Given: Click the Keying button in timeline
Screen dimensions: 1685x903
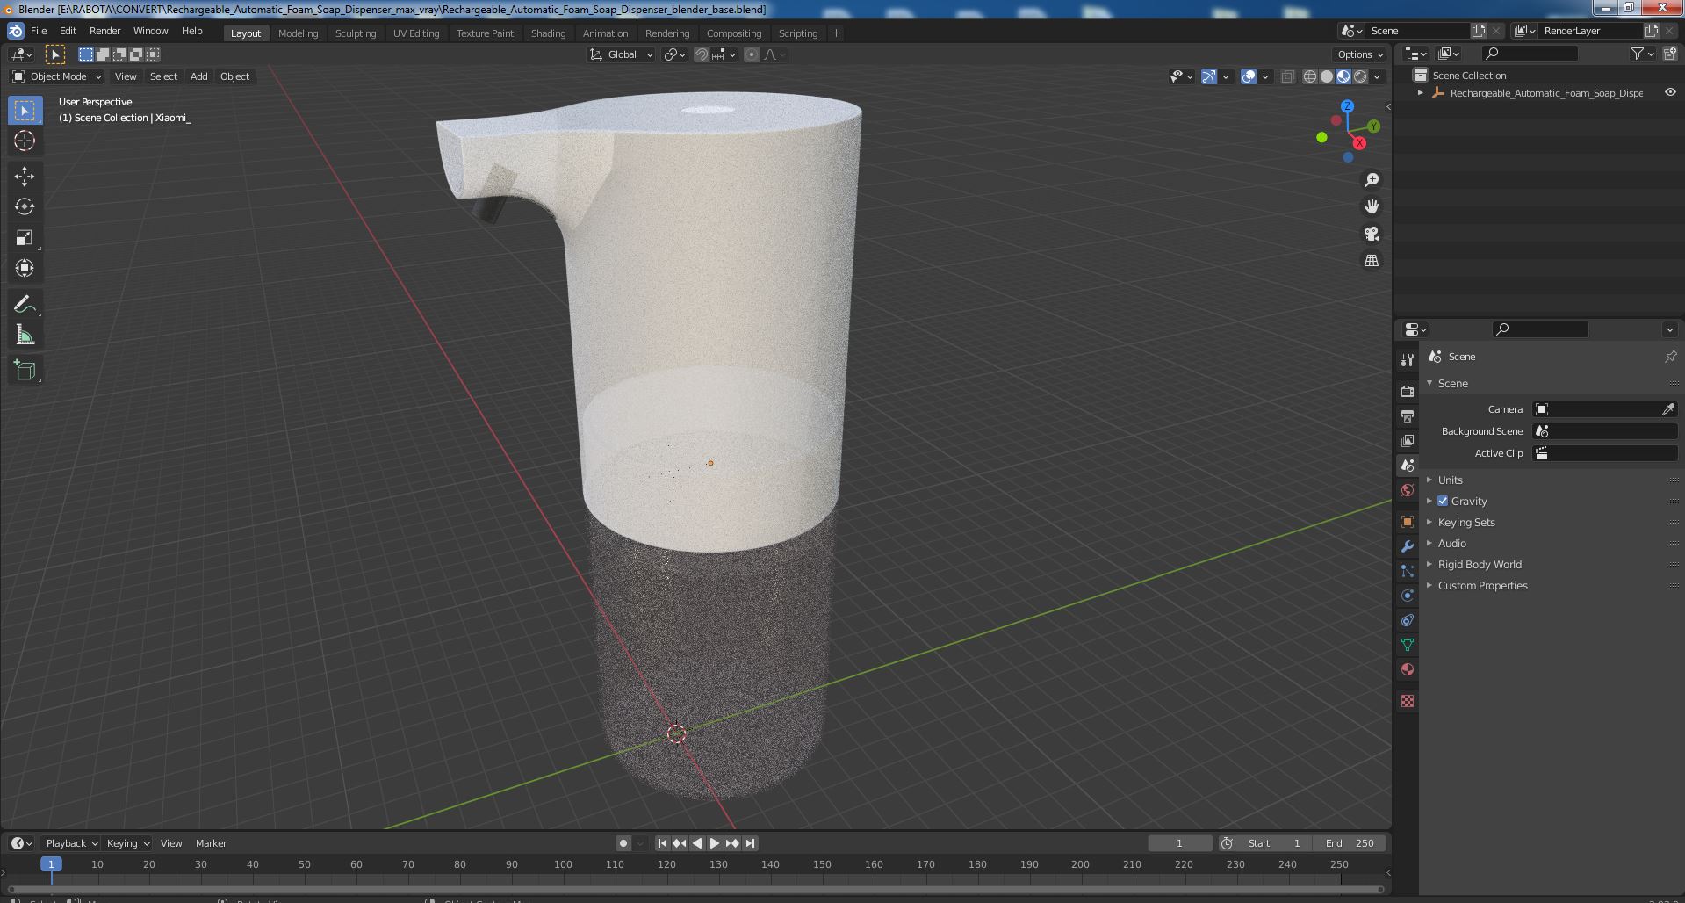Looking at the screenshot, I should pos(128,843).
